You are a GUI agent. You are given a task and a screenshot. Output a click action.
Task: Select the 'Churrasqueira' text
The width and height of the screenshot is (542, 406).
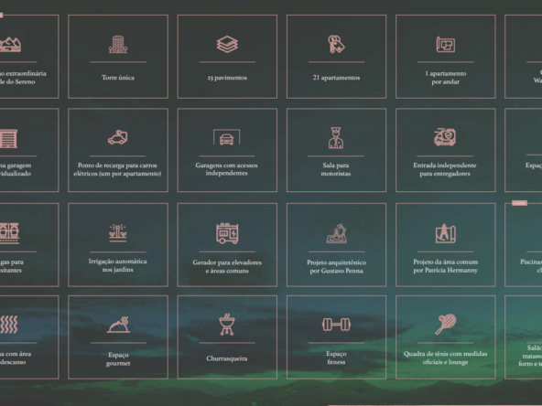(x=227, y=358)
